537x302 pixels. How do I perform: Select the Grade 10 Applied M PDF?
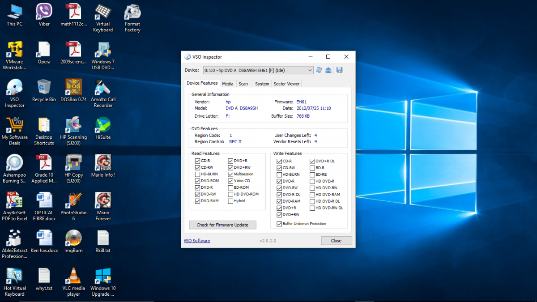[44, 169]
